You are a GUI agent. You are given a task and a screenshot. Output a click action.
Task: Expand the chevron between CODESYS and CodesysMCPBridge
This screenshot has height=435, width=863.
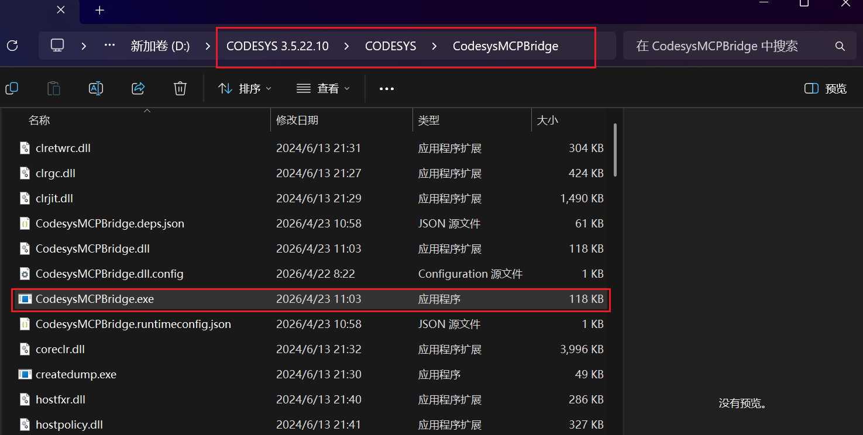[x=434, y=46]
